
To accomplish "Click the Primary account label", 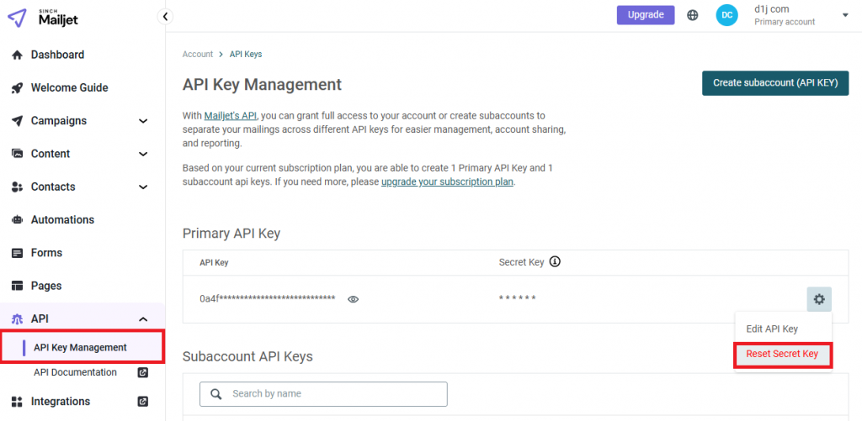I will (x=785, y=22).
